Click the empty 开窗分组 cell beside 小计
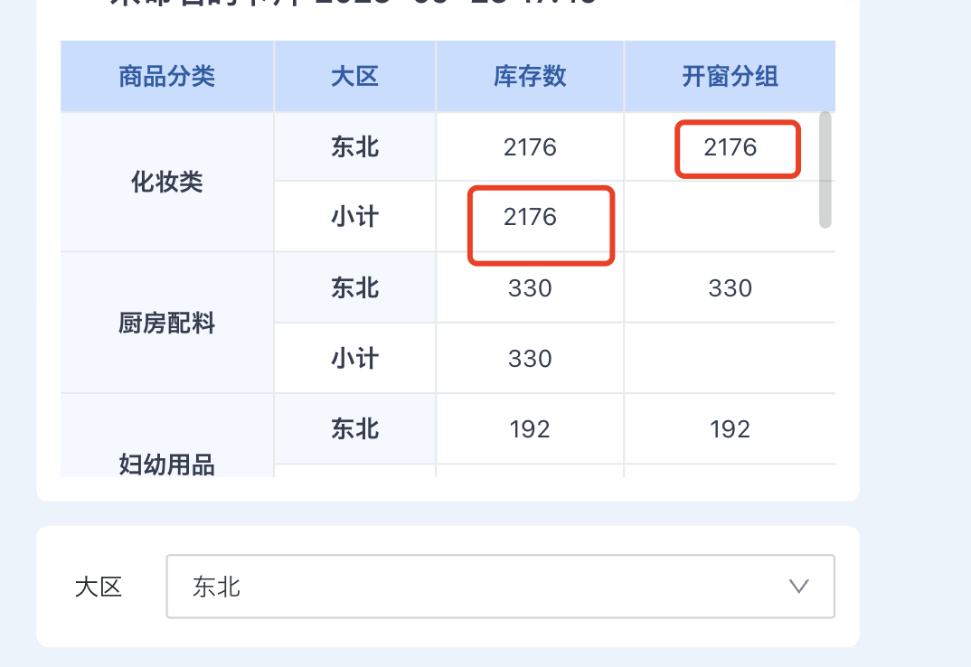The height and width of the screenshot is (667, 971). [729, 216]
